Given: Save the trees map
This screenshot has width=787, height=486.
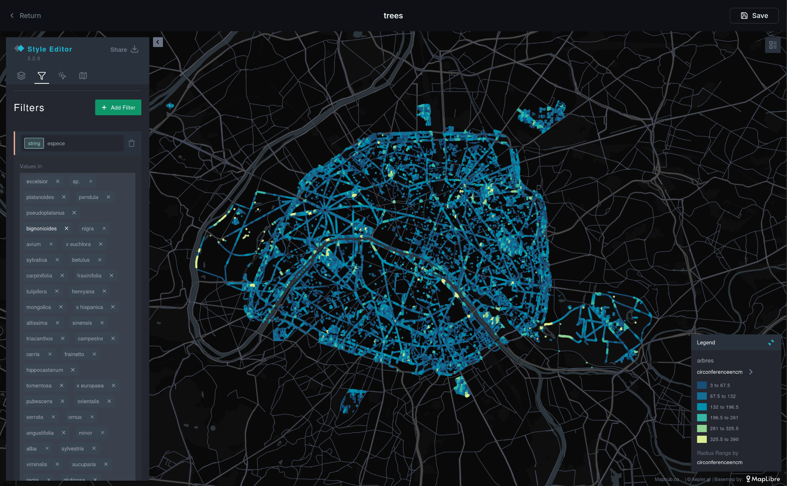Looking at the screenshot, I should [754, 16].
